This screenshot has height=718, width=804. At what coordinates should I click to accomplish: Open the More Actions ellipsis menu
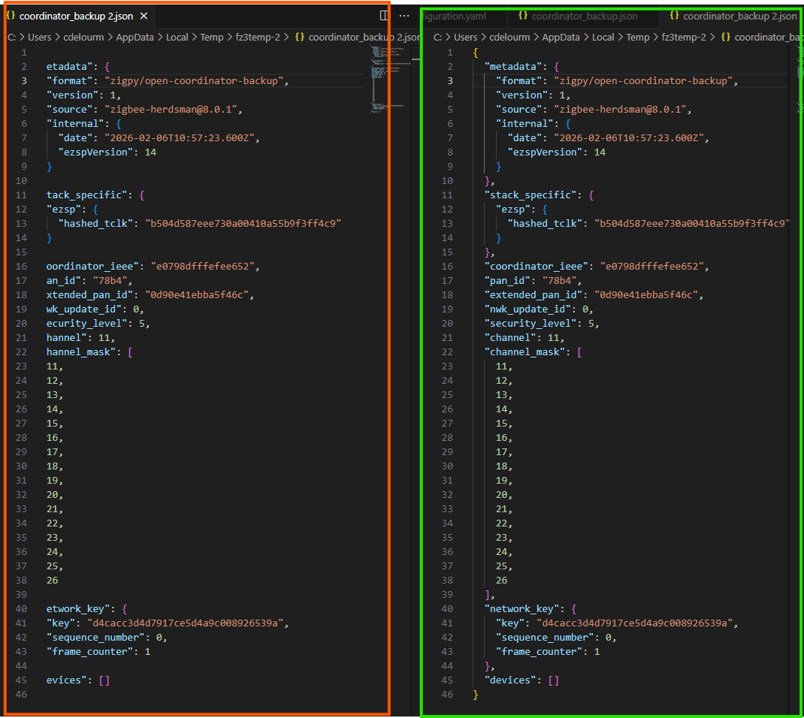click(404, 16)
